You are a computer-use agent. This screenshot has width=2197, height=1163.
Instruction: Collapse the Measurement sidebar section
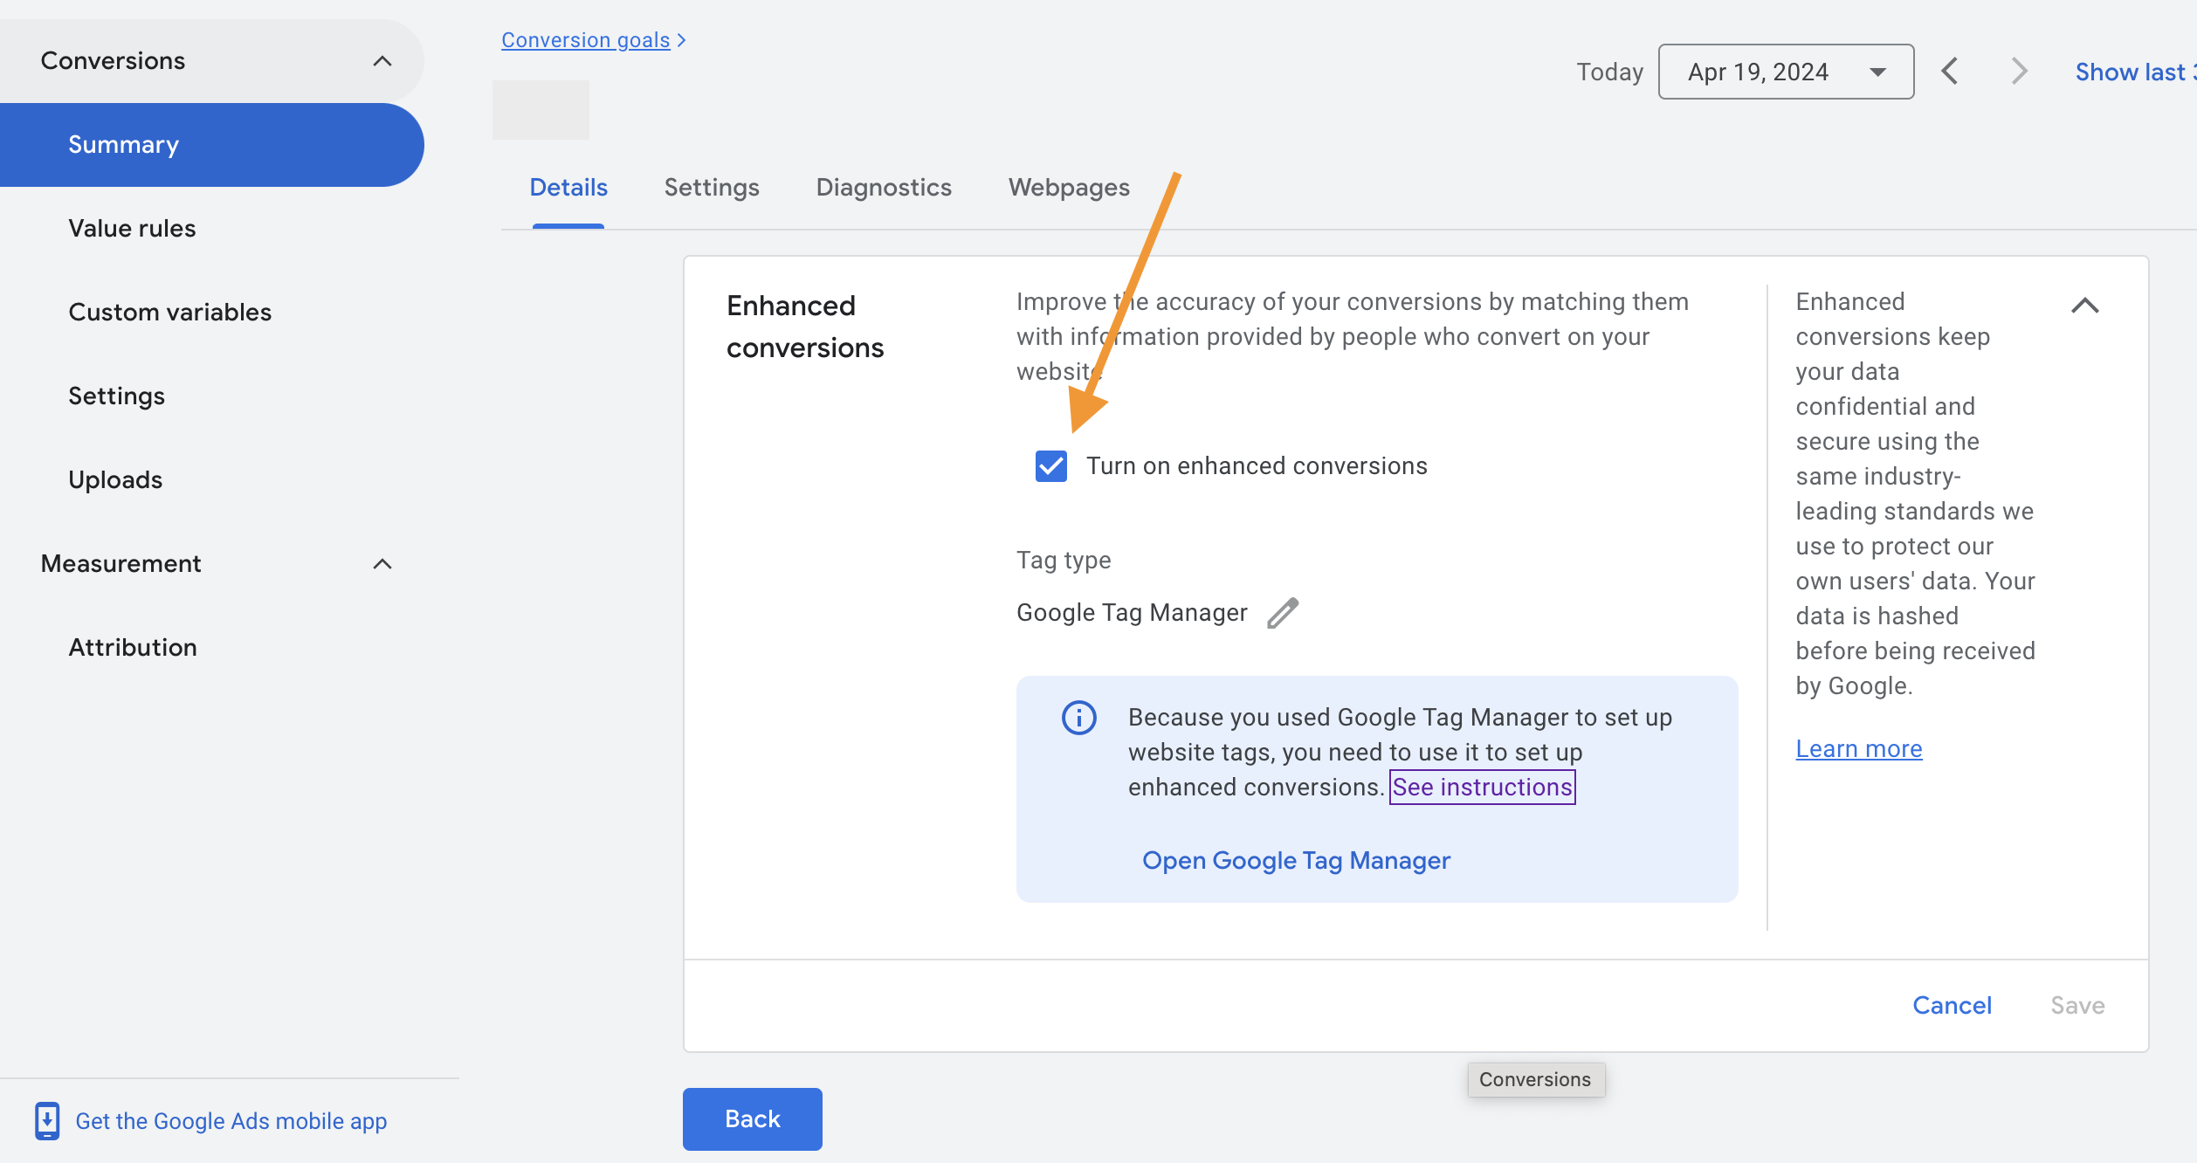point(382,564)
